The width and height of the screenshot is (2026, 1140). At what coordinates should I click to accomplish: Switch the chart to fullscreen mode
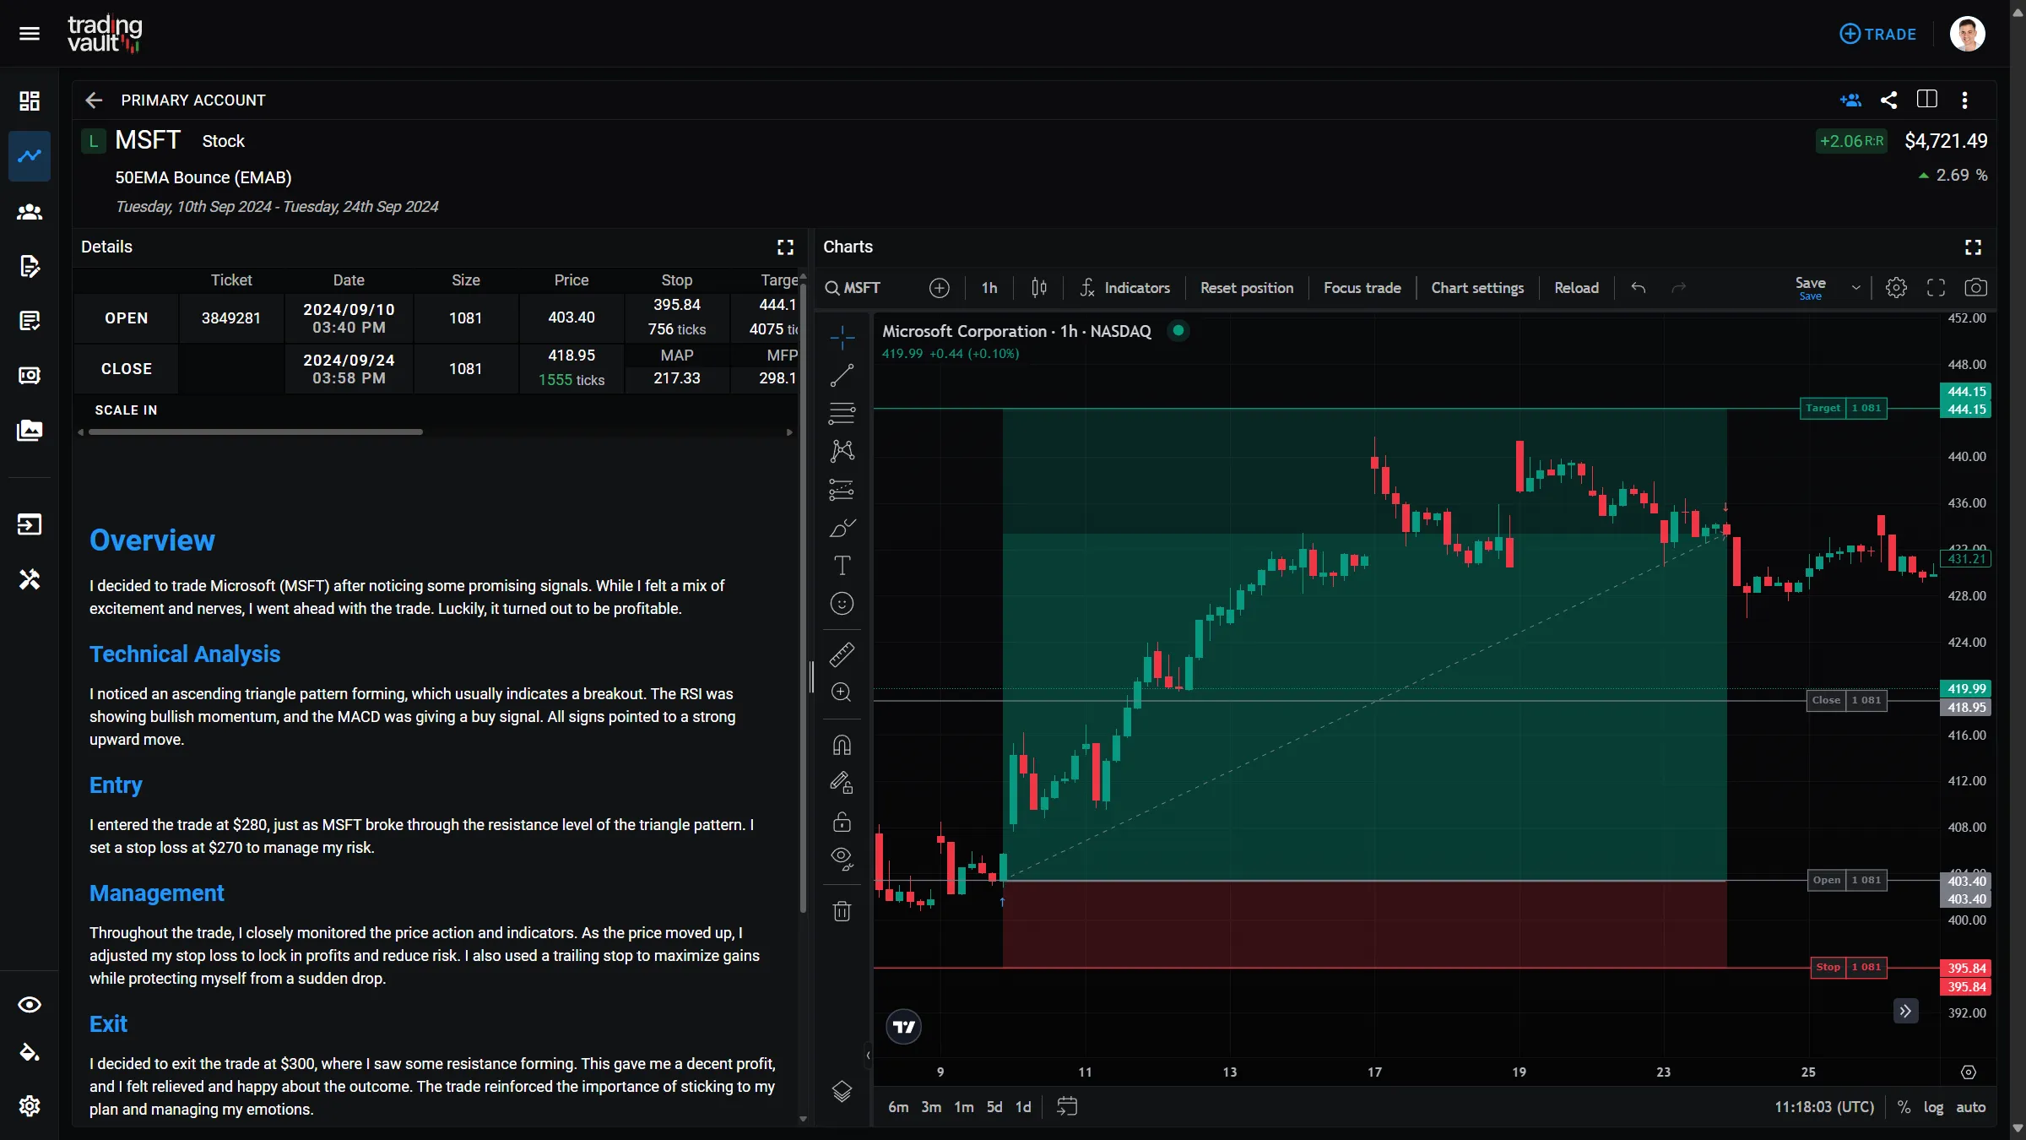coord(1936,289)
